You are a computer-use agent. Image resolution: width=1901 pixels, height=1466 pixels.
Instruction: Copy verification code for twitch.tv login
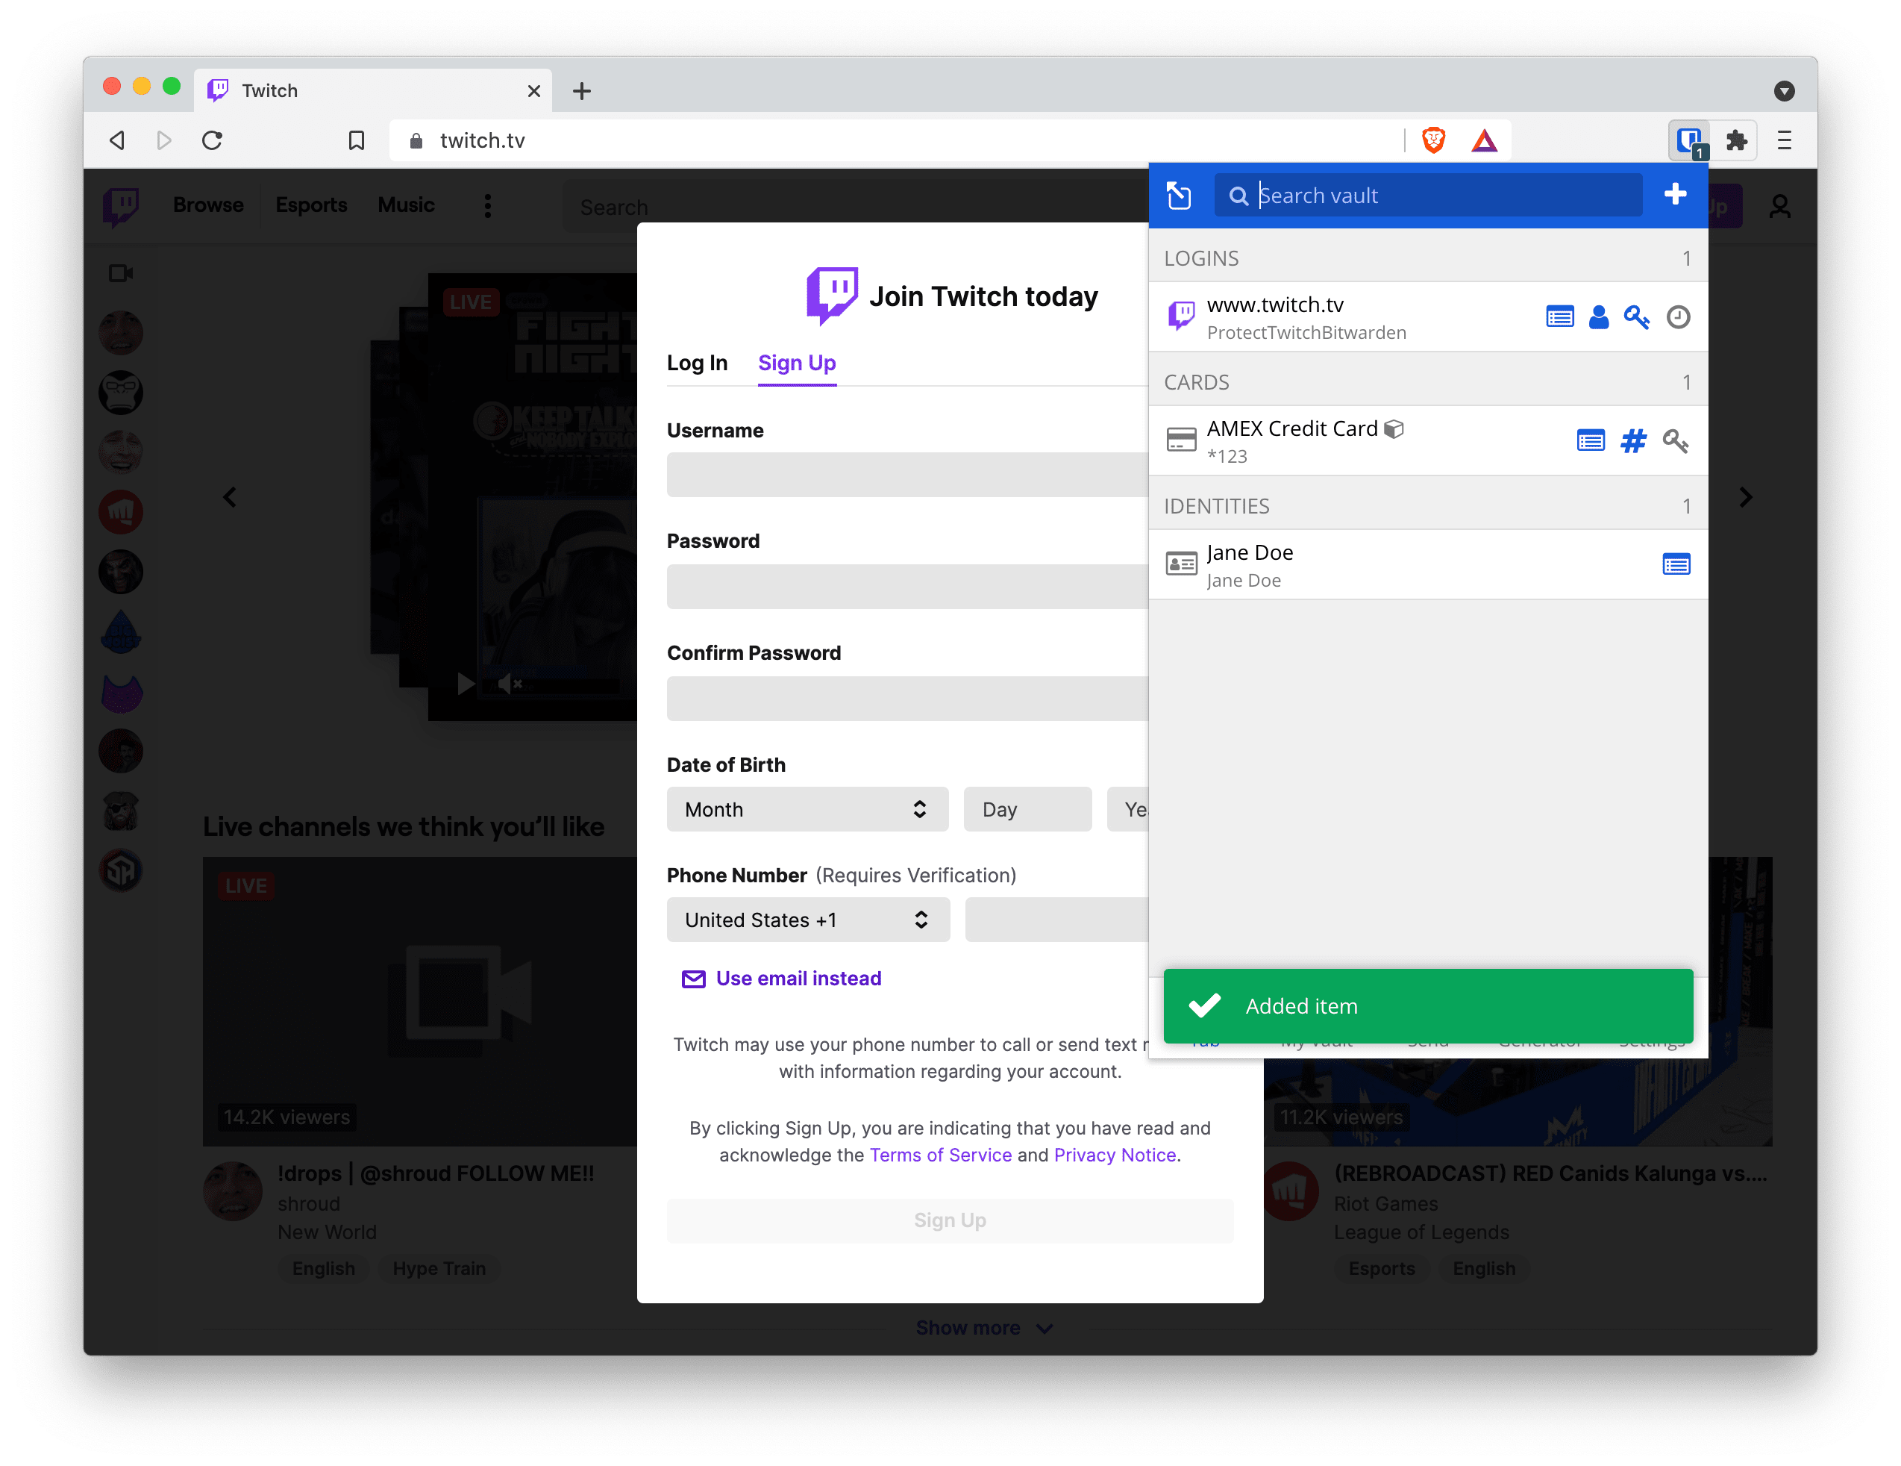1678,317
